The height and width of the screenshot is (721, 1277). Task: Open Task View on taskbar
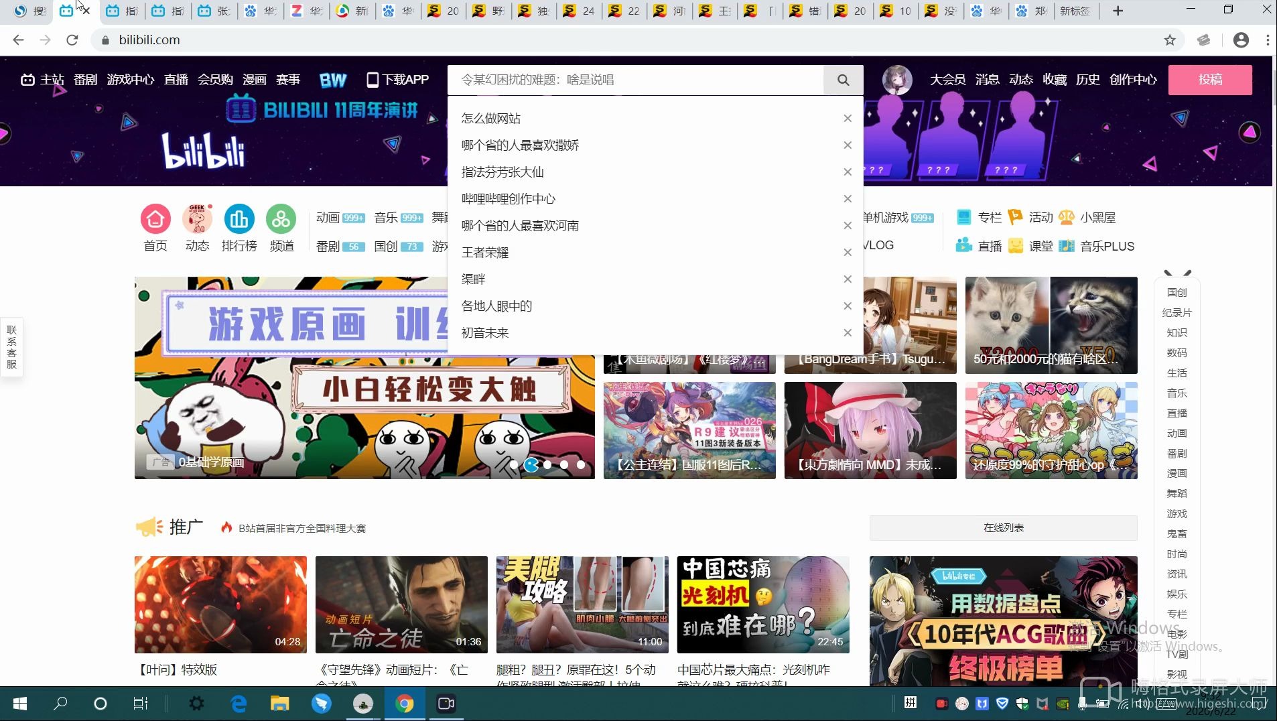coord(141,704)
